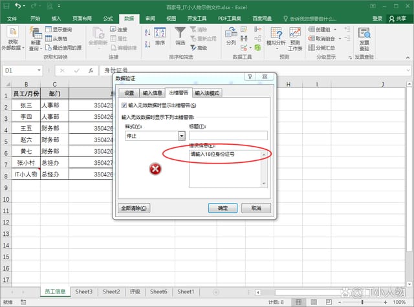Switch to the Home (开始) ribbon tab
Viewport: 414px width, 307px height.
[35, 19]
